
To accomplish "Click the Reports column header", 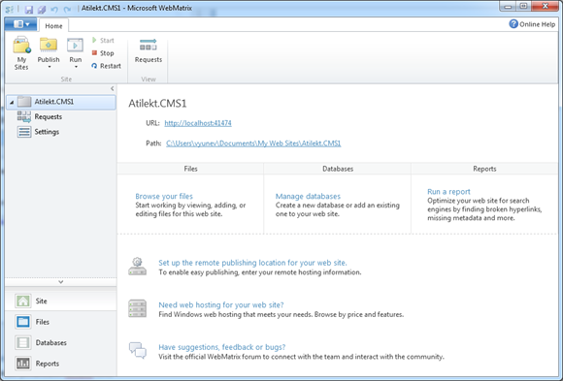I will tap(484, 169).
